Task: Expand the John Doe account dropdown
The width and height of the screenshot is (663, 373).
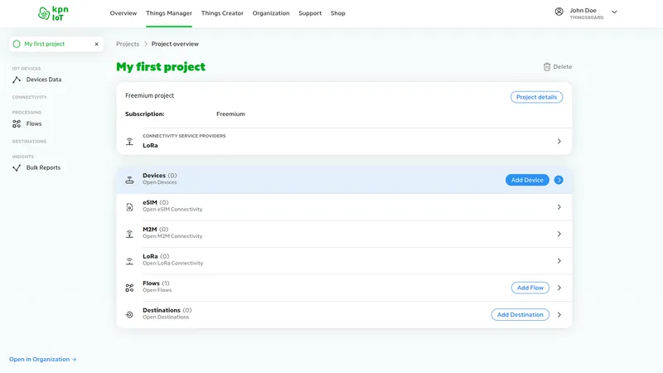Action: (x=614, y=12)
